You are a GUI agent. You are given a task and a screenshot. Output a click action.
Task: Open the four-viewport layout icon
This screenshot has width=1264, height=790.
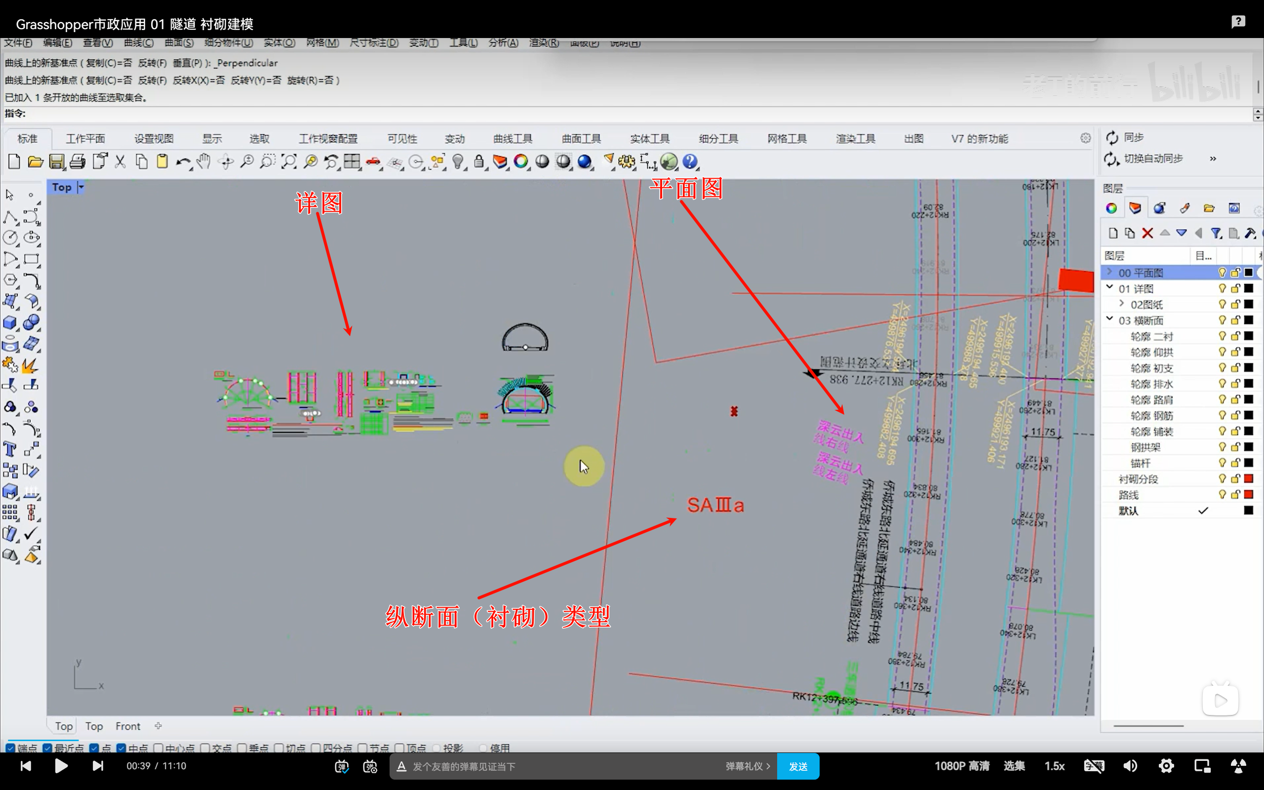(352, 161)
